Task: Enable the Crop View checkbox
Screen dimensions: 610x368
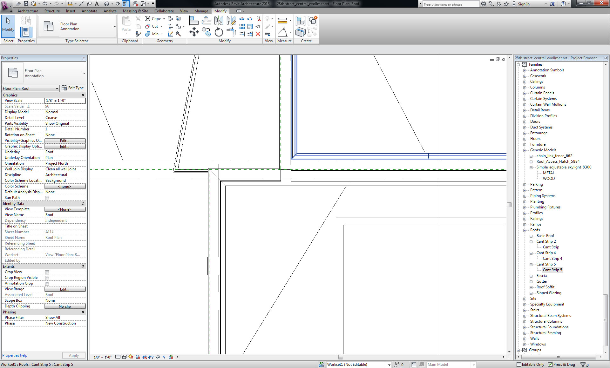Action: [47, 272]
